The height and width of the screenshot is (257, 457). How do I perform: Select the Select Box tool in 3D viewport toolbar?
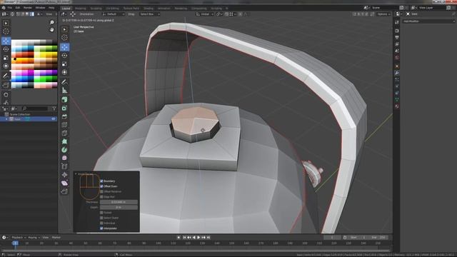pyautogui.click(x=65, y=29)
